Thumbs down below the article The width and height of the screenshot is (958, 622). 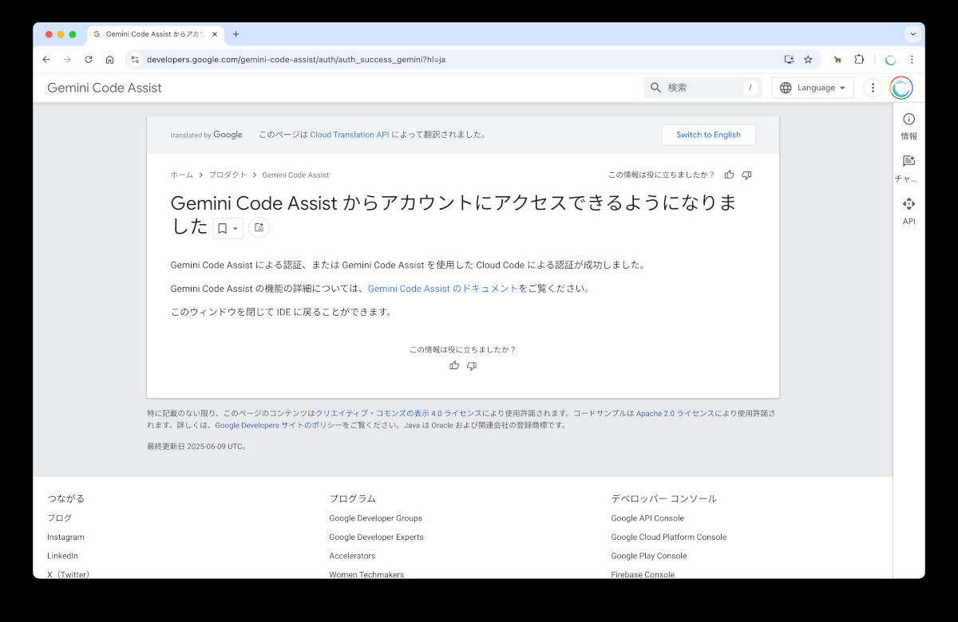click(472, 365)
